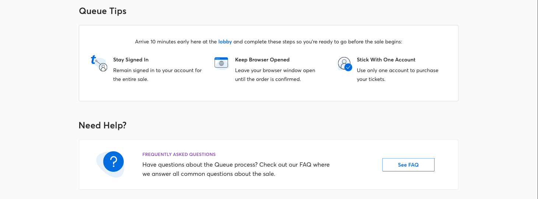
Task: Click the Stay Signed In account icon
Action: click(99, 64)
